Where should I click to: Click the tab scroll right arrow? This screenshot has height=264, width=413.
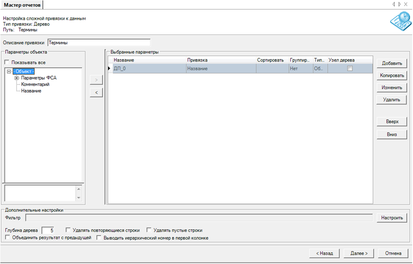tap(400, 4)
